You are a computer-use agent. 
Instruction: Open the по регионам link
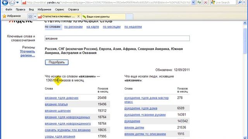click(x=73, y=27)
